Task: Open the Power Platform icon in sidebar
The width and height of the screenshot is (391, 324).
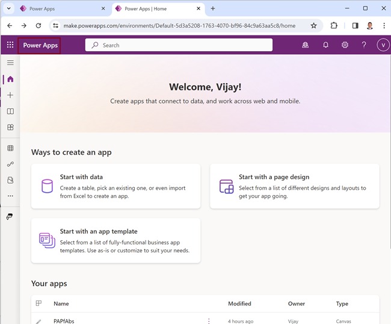Action: pos(10,217)
